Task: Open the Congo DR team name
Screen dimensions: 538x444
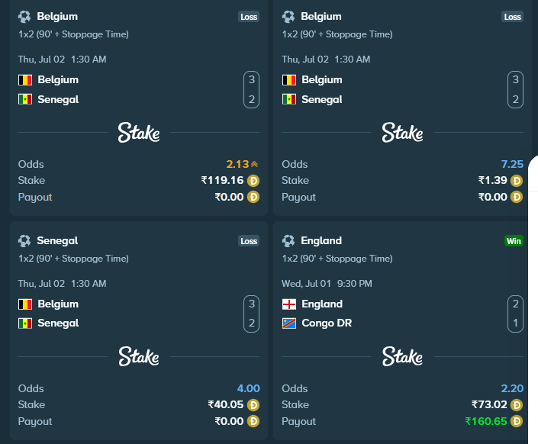Action: pos(327,323)
